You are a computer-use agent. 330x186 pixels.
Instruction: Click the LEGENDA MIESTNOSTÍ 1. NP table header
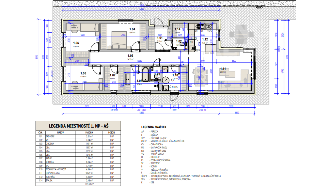pyautogui.click(x=78, y=126)
